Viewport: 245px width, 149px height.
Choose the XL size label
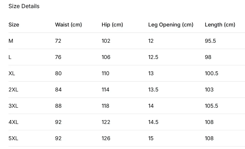pyautogui.click(x=12, y=73)
